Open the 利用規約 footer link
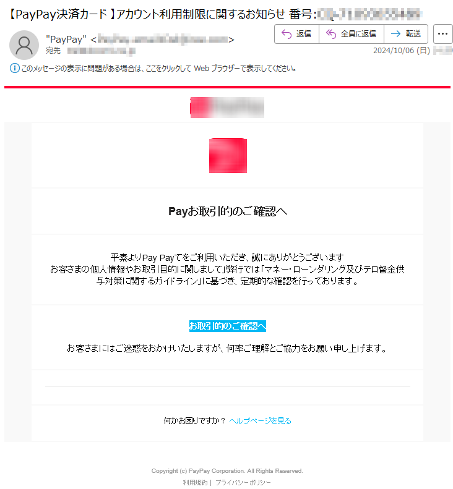This screenshot has height=489, width=453. [195, 482]
